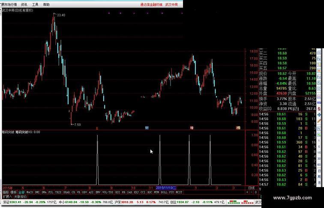Select the pencil drawing tool icon

(319, 121)
